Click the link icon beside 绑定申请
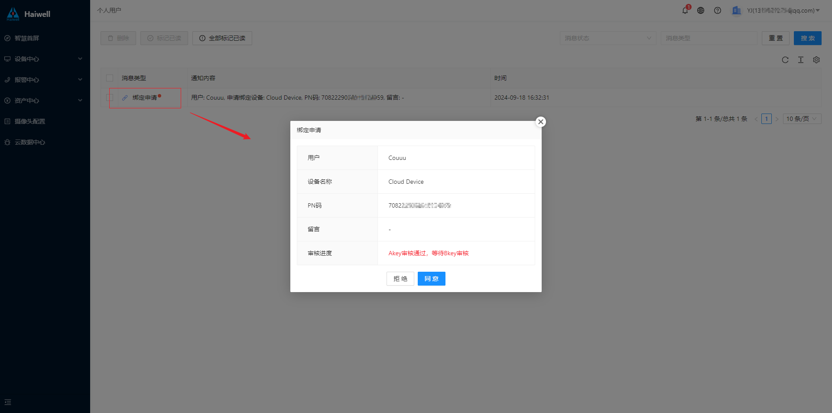 point(125,98)
